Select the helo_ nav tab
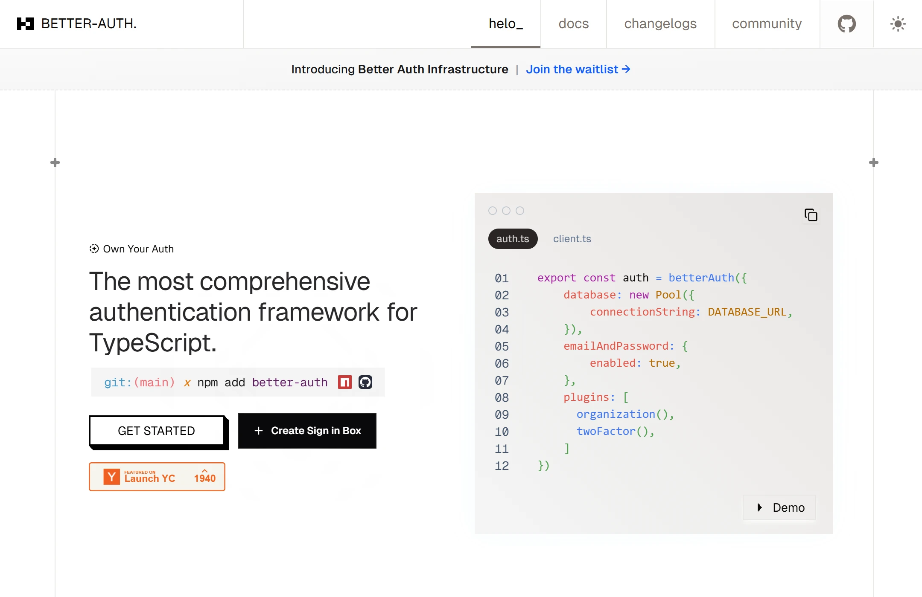 (506, 24)
